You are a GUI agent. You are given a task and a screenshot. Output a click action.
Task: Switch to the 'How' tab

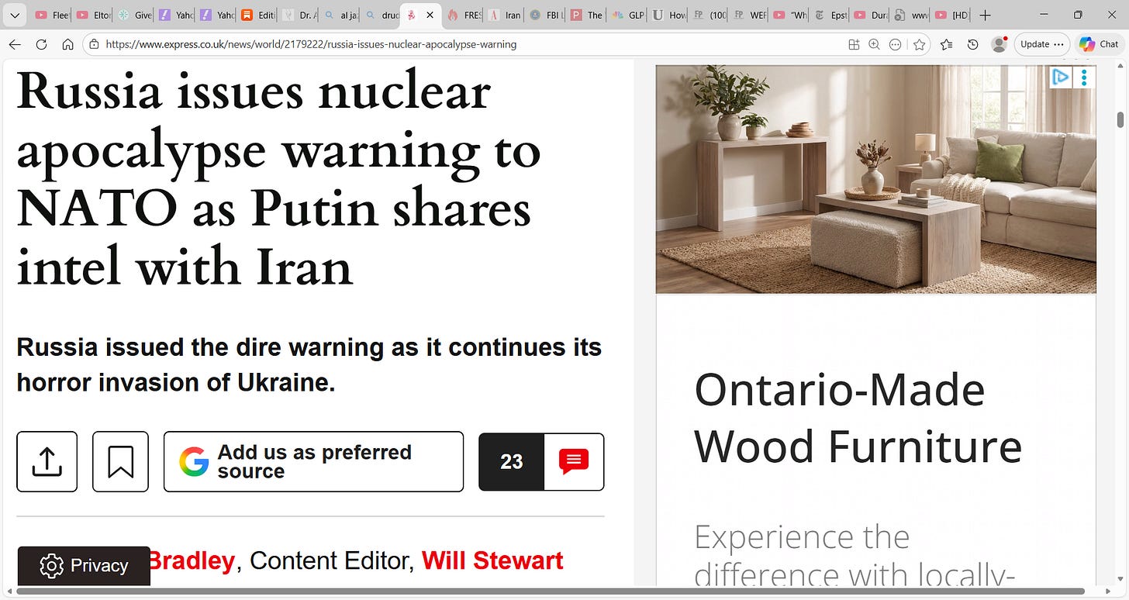669,15
